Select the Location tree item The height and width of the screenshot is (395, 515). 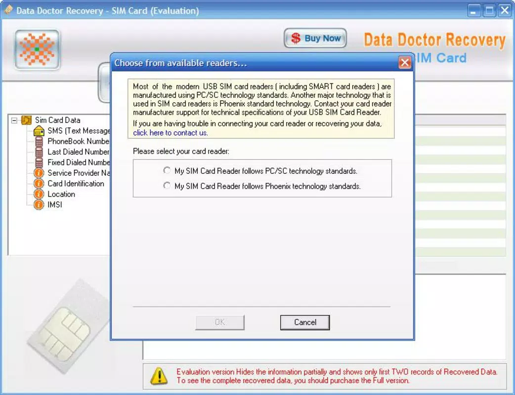point(61,194)
